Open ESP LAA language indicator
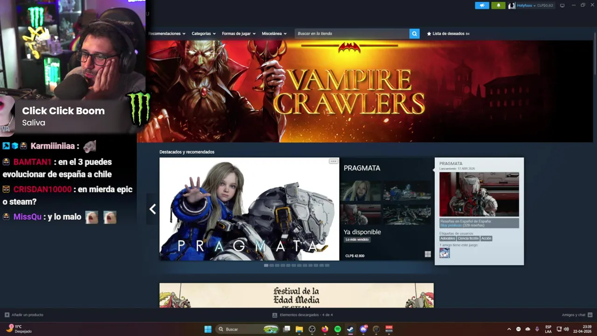This screenshot has height=336, width=597. pyautogui.click(x=548, y=329)
